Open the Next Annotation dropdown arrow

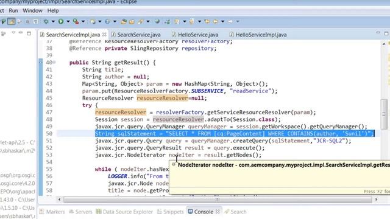click(x=185, y=22)
